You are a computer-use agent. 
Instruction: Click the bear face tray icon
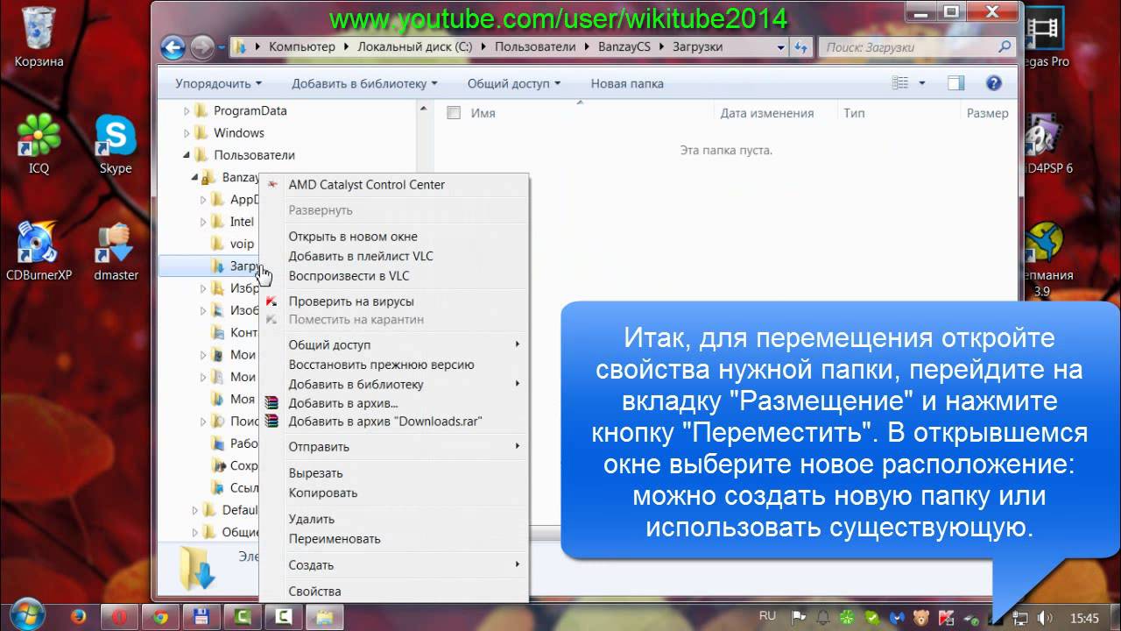pyautogui.click(x=922, y=618)
